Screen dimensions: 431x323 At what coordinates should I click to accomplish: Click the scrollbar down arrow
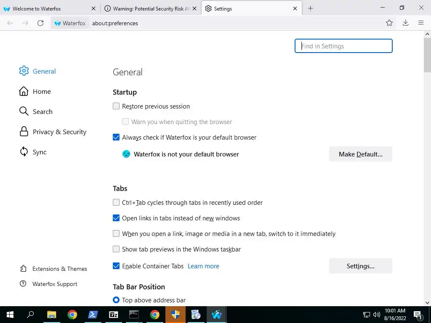pos(427,303)
